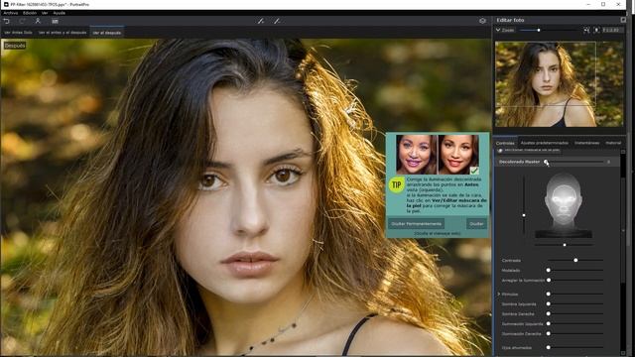Click the 1:1.02 zoom ratio field
Screen dimensions: 635x357
tap(612, 30)
